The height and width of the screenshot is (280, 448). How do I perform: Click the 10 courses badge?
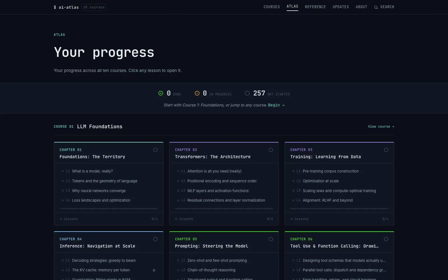pos(94,7)
